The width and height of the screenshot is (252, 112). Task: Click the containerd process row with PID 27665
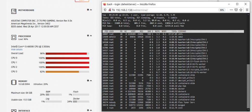click(173, 94)
